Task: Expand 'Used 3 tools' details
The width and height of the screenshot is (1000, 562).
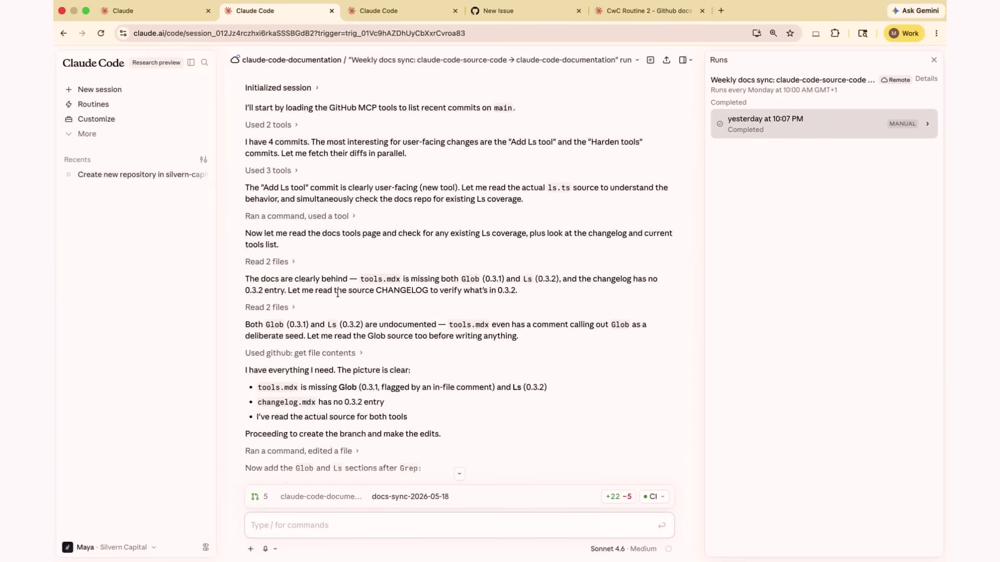Action: coord(271,171)
